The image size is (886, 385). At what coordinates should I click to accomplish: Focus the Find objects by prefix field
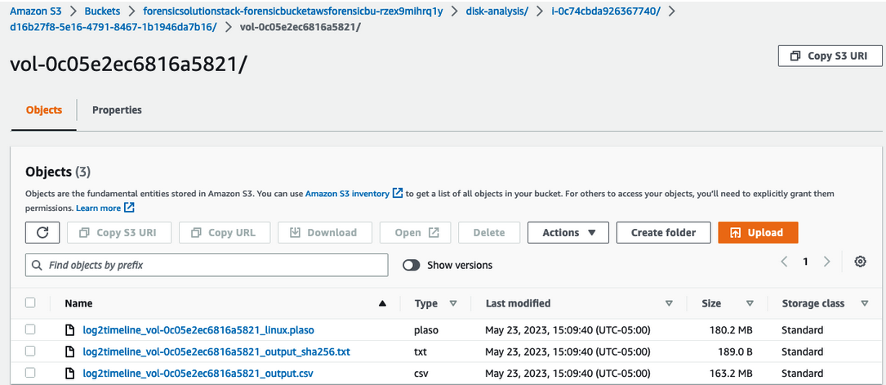click(207, 265)
